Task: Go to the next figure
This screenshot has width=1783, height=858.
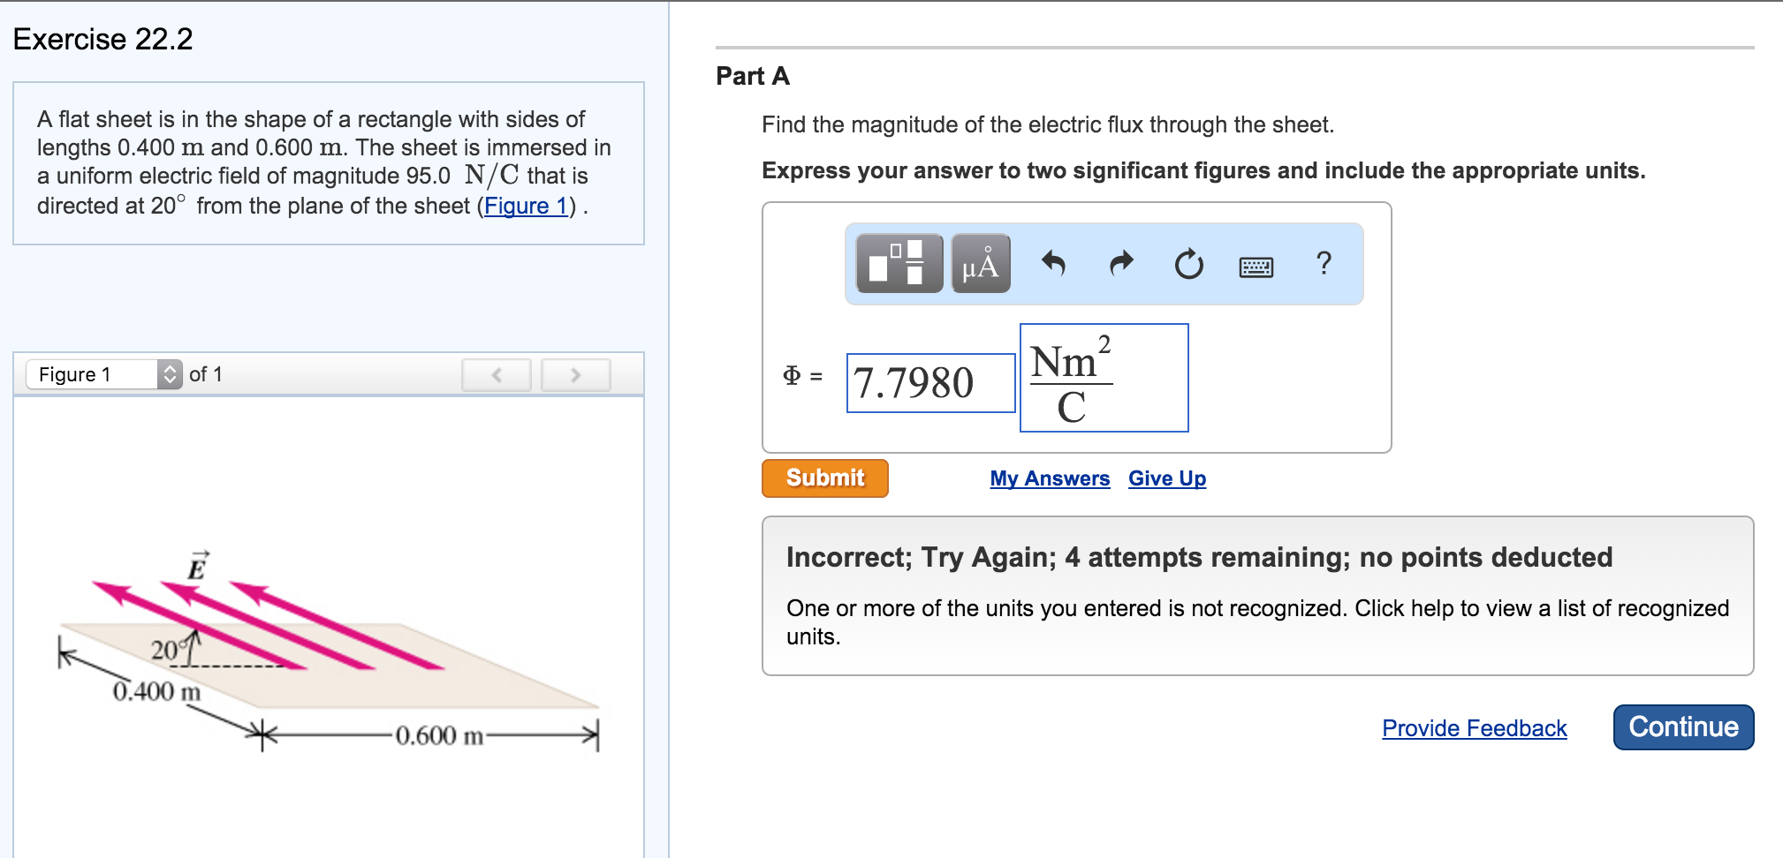Action: (575, 374)
